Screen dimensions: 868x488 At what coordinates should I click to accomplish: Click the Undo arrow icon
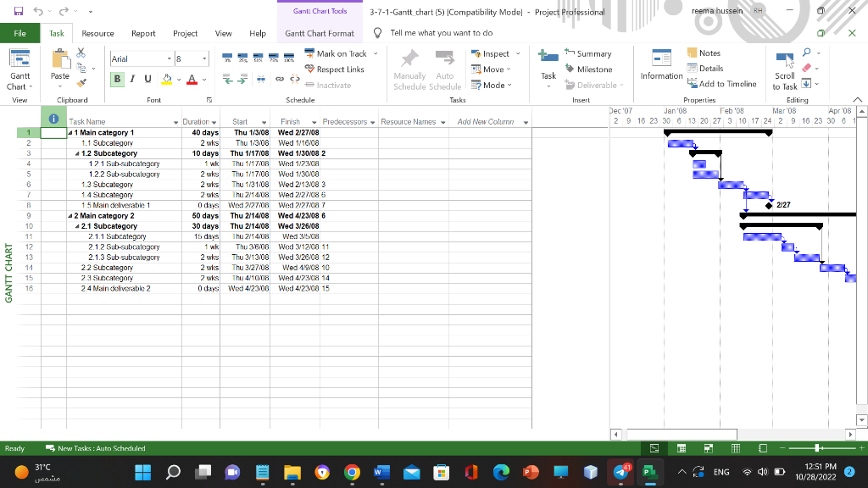38,11
